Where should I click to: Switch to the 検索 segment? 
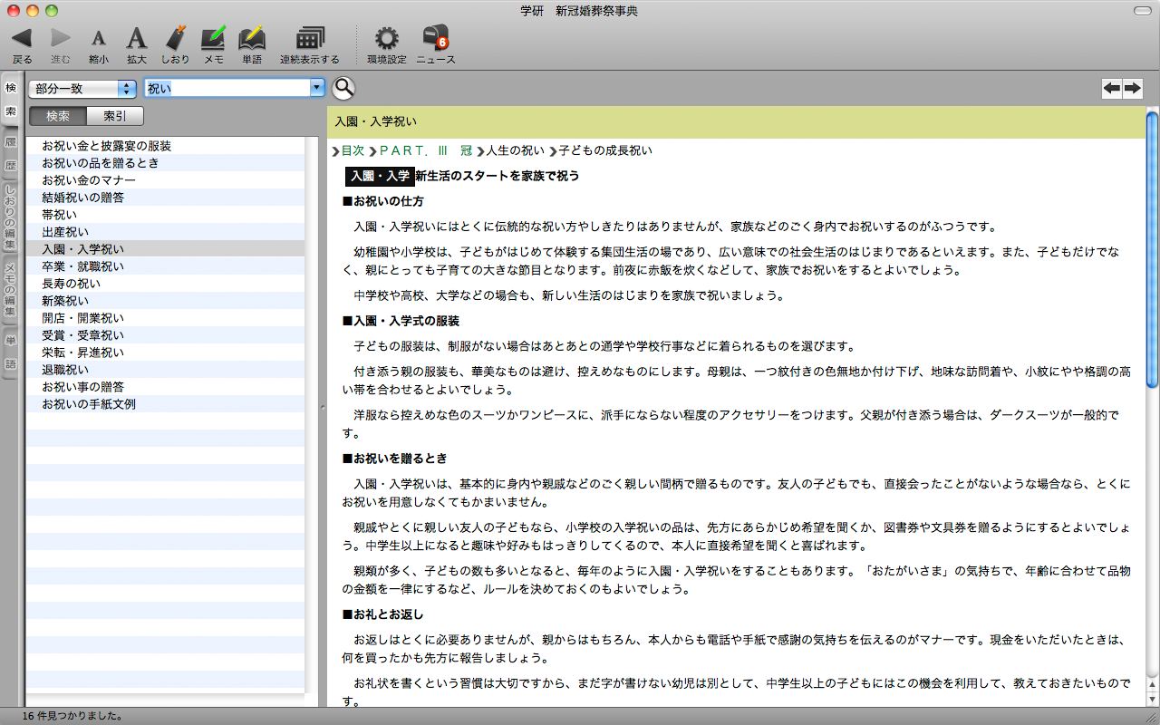pyautogui.click(x=58, y=116)
